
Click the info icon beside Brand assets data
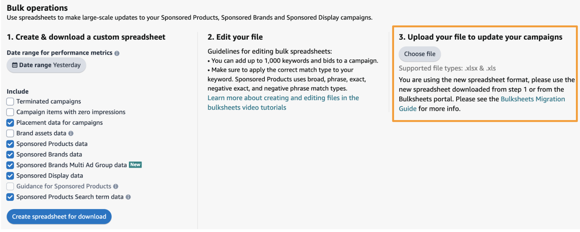[71, 133]
